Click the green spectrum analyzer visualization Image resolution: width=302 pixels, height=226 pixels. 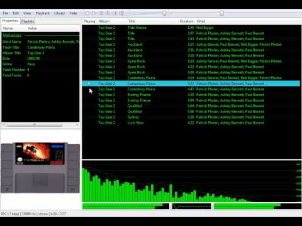(x=191, y=181)
